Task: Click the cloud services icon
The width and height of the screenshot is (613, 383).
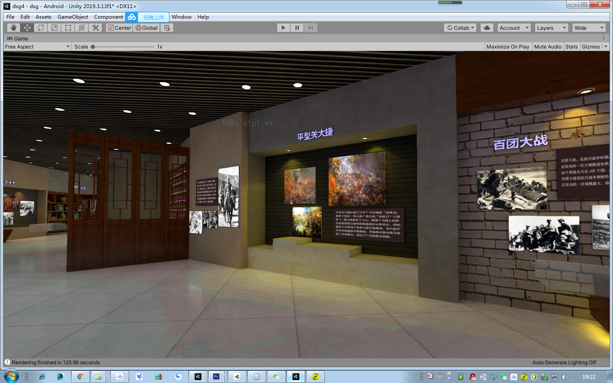Action: pyautogui.click(x=487, y=28)
